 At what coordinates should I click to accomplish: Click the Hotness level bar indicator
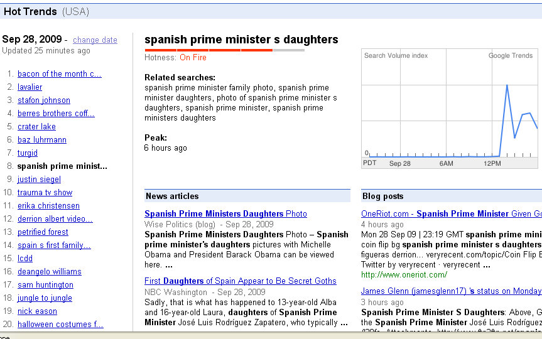pyautogui.click(x=225, y=50)
